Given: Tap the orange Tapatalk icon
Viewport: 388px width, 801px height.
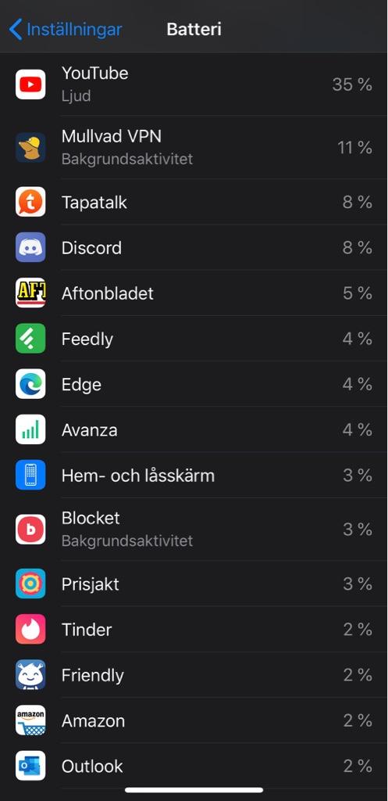Looking at the screenshot, I should pyautogui.click(x=30, y=202).
